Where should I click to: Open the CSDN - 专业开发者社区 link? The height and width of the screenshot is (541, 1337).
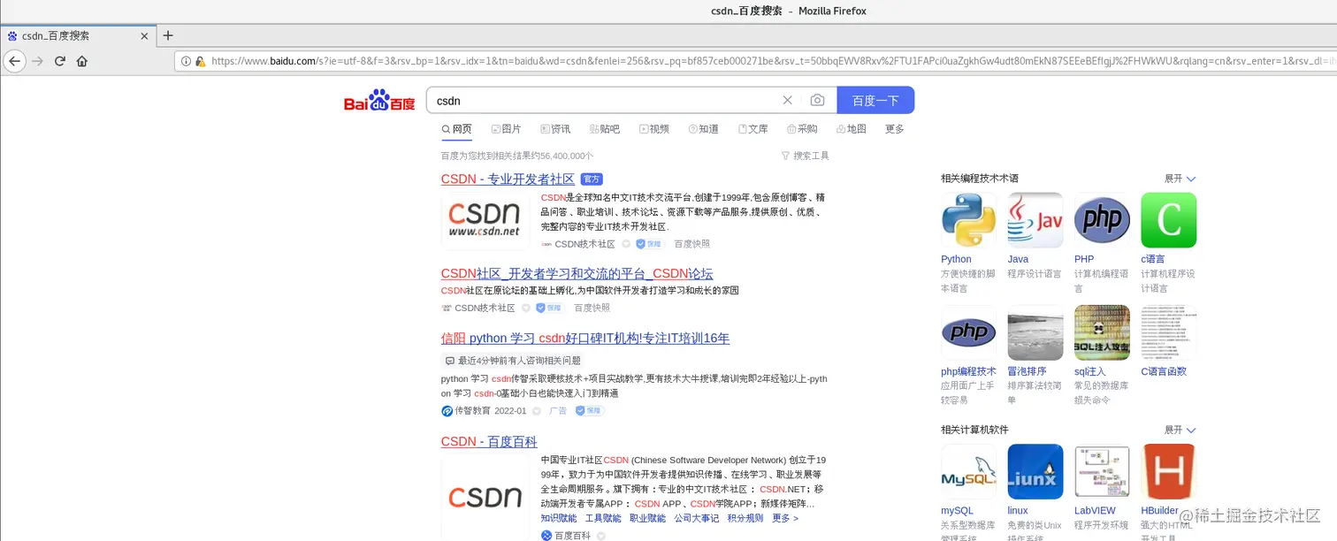(x=508, y=179)
